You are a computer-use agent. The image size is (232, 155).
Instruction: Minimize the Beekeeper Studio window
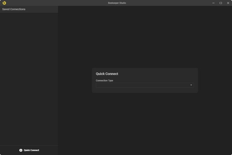(x=213, y=3)
